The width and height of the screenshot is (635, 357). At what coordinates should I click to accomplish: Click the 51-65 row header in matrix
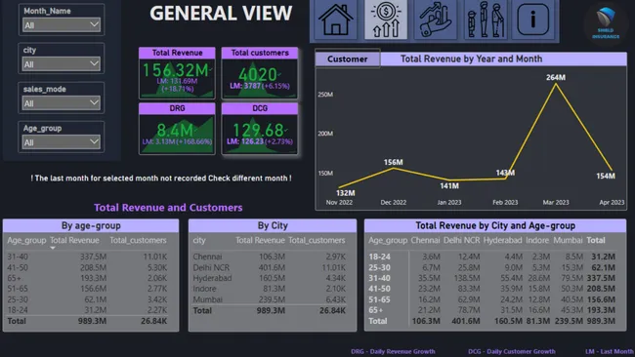coord(379,299)
